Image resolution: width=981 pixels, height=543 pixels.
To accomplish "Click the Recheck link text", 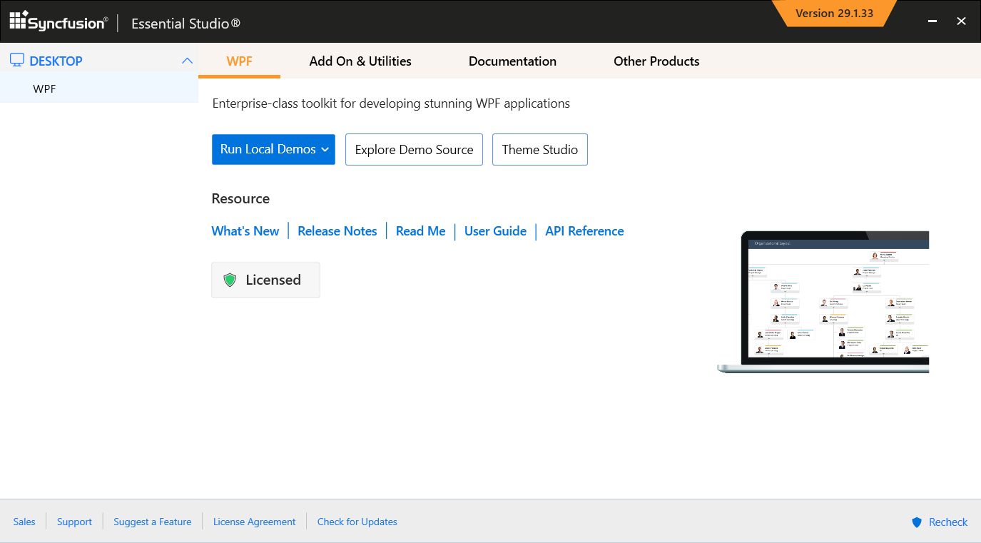I will [x=948, y=522].
